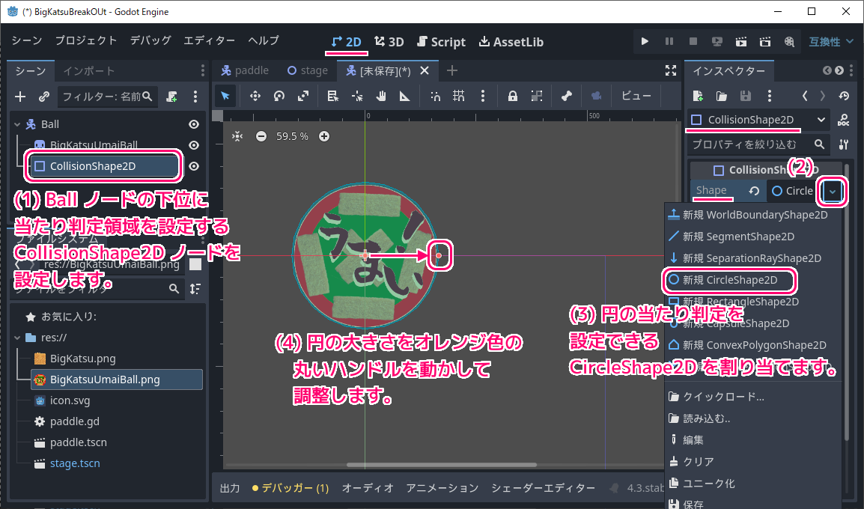Run a specific scene icon
The height and width of the screenshot is (509, 864).
click(x=765, y=41)
